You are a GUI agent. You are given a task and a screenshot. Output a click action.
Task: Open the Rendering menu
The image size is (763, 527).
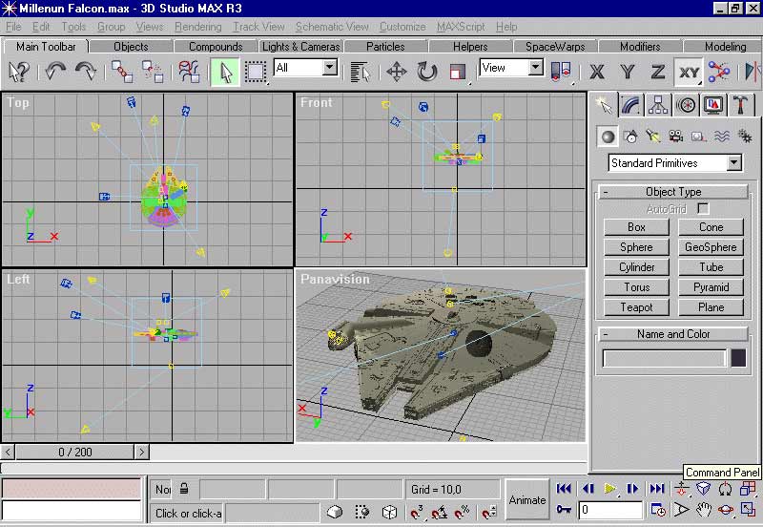198,27
